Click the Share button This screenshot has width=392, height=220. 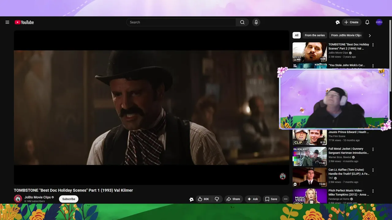coord(233,199)
